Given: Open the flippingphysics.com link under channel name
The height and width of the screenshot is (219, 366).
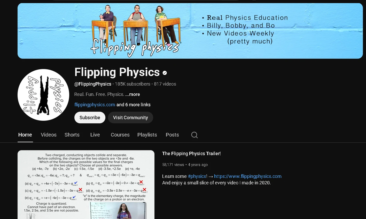Looking at the screenshot, I should tap(95, 105).
